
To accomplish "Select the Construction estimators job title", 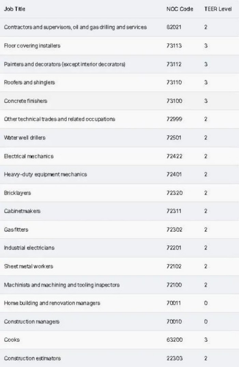I will pos(32,358).
